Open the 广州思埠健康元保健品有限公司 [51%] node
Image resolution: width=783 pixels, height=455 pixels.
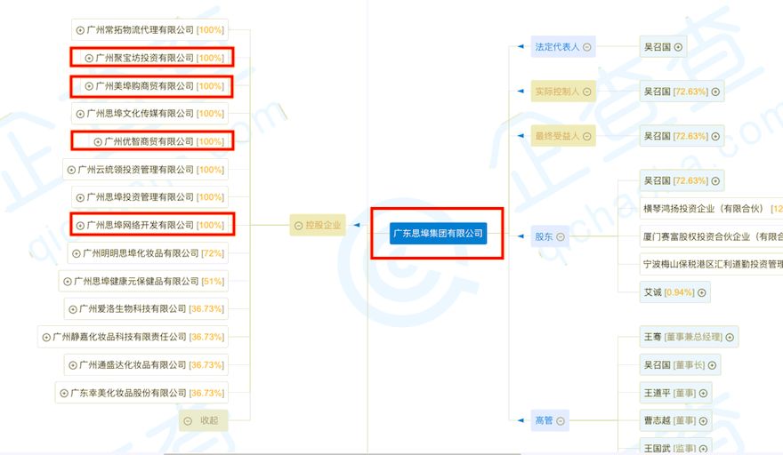143,282
